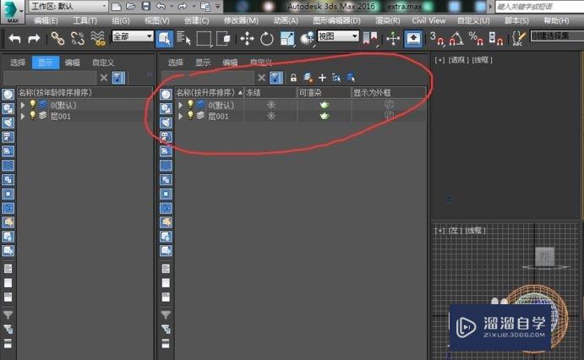
Task: Click Select and Manipulate tool
Action: pos(393,39)
